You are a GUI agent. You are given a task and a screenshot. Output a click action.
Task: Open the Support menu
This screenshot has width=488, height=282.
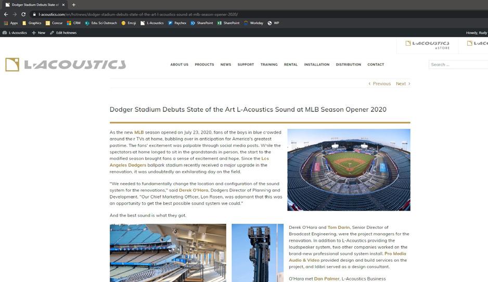click(x=246, y=65)
